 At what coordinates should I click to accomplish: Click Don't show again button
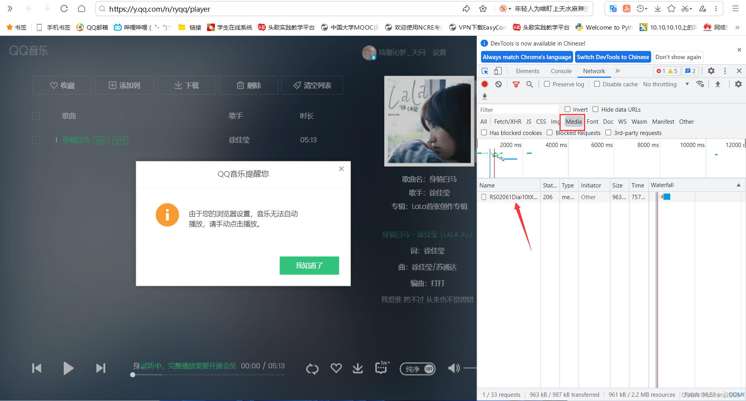[x=678, y=57]
